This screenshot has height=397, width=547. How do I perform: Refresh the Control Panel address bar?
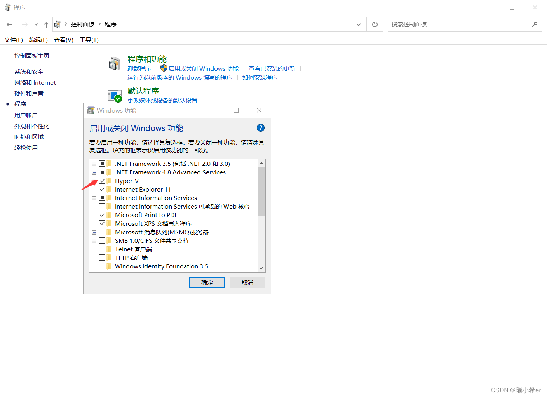(x=375, y=24)
